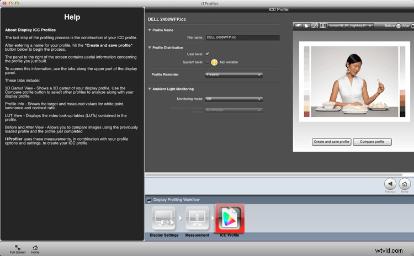Toggle the System level checkbox
The height and width of the screenshot is (256, 414).
pos(207,62)
